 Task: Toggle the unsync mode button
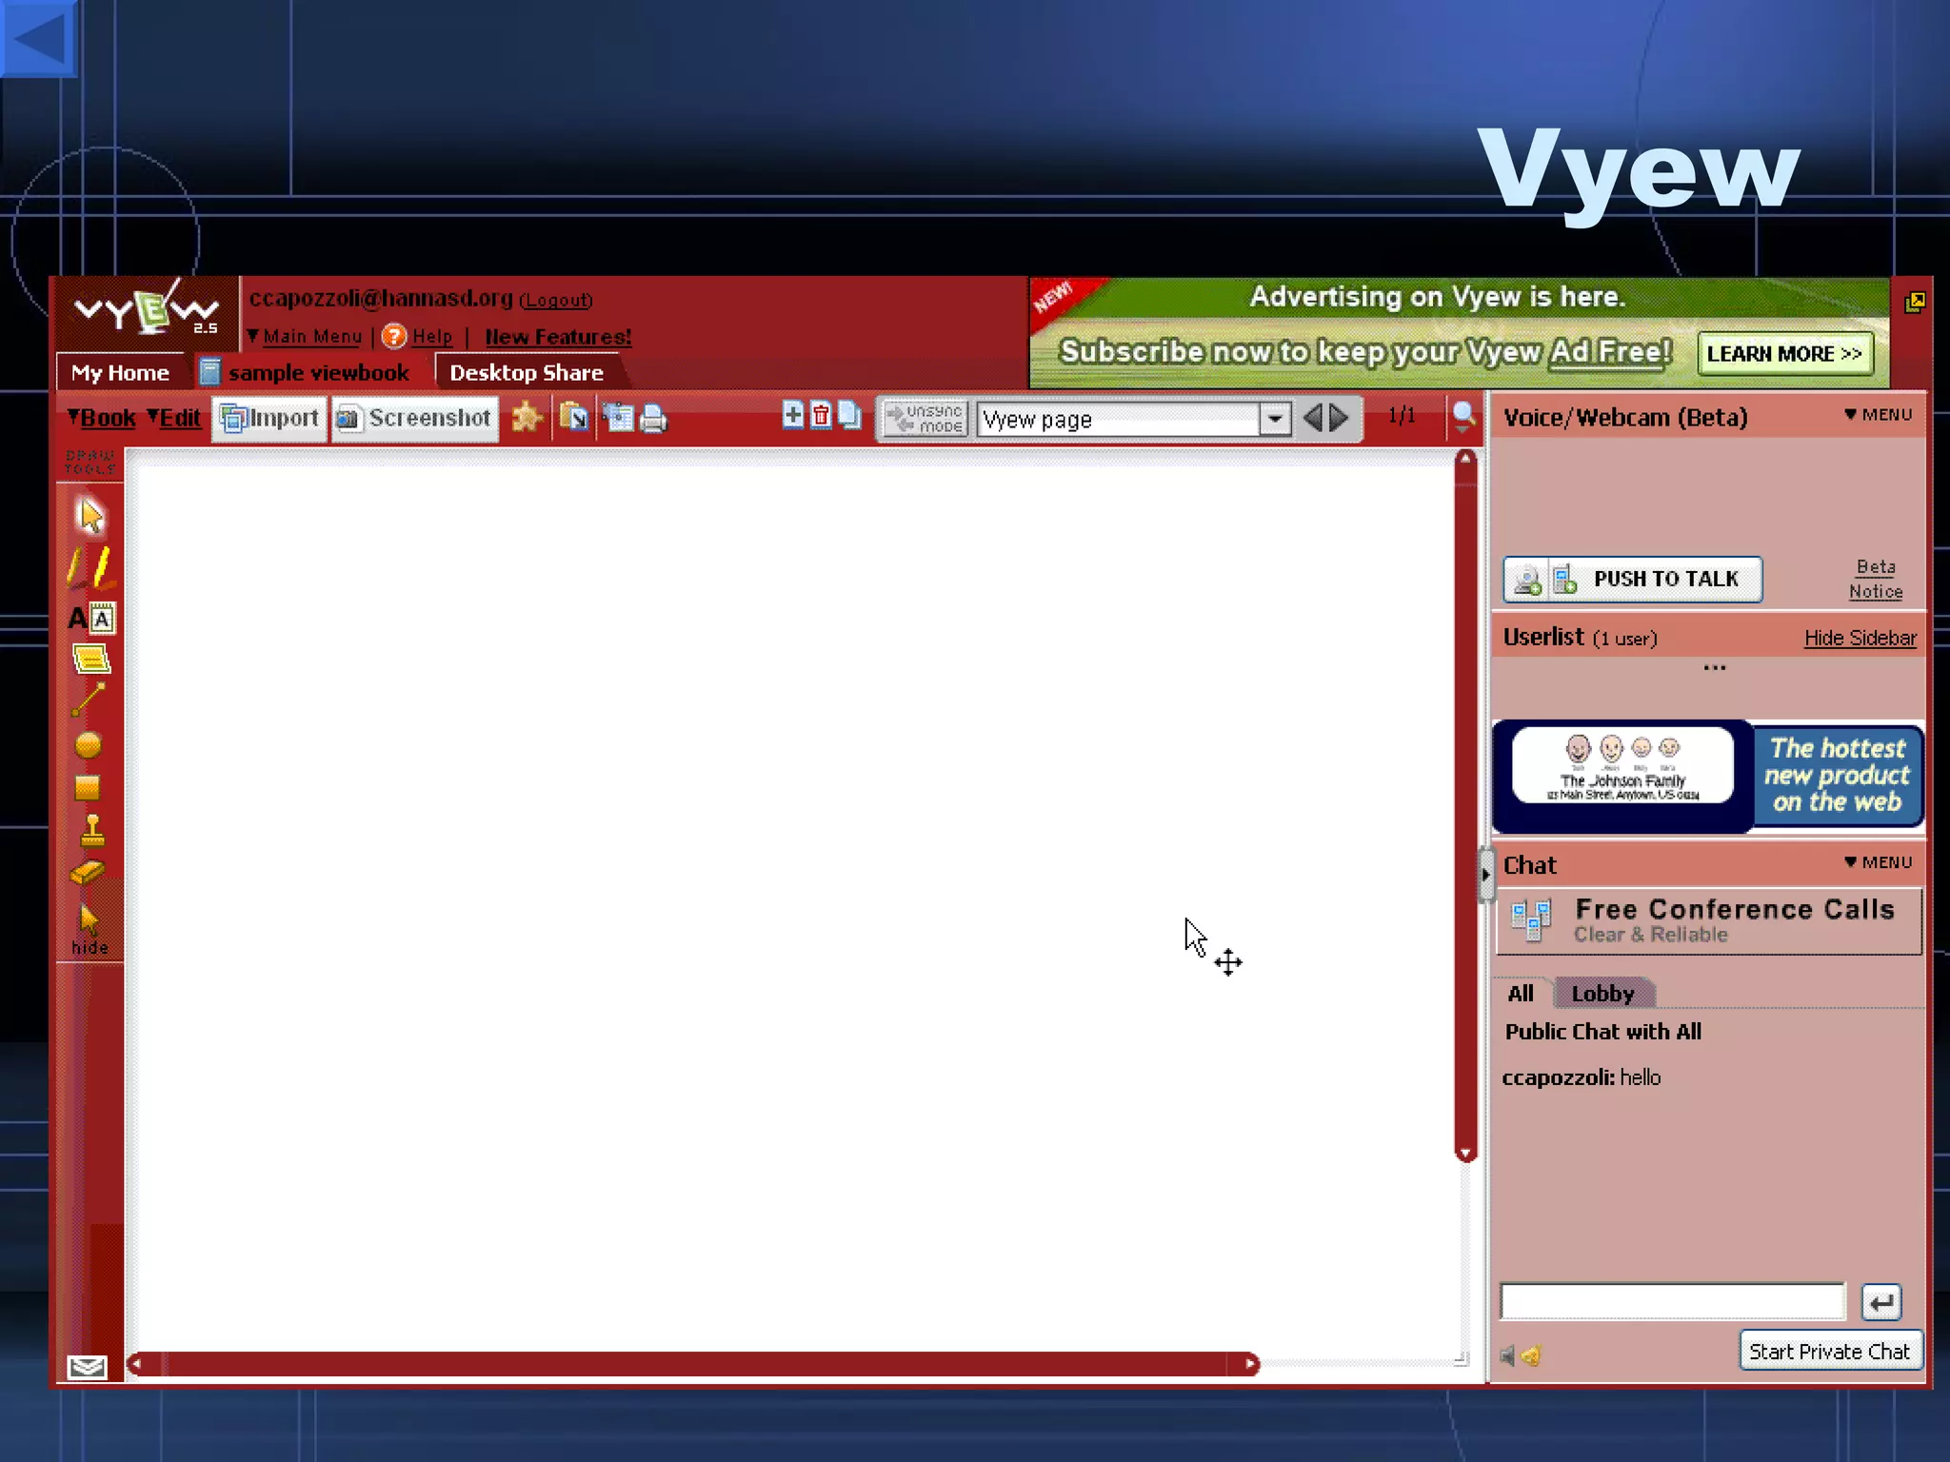[925, 419]
